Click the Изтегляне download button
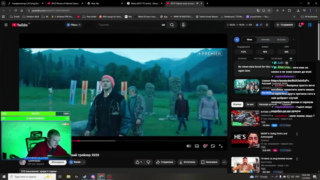320x180 pixels. coord(187,162)
